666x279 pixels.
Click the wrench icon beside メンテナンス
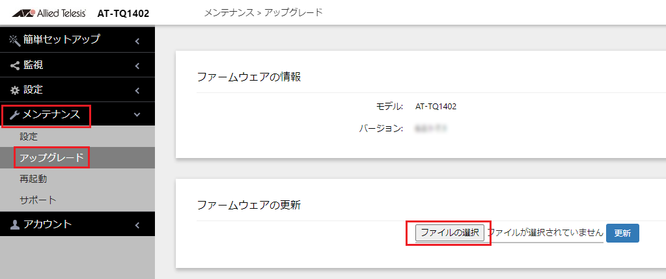[14, 115]
